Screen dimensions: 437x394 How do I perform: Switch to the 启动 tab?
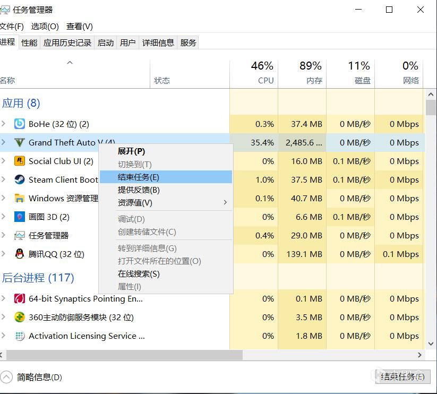click(106, 42)
